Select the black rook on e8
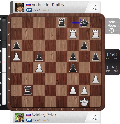Screen dimensions: 120x124 (62, 23)
